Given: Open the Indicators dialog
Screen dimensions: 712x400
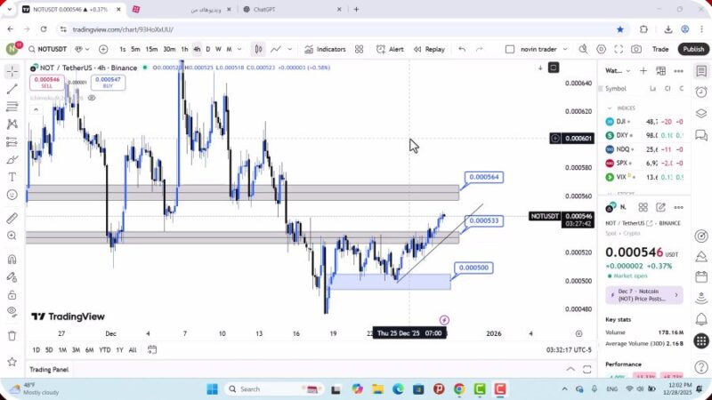Looking at the screenshot, I should [325, 50].
